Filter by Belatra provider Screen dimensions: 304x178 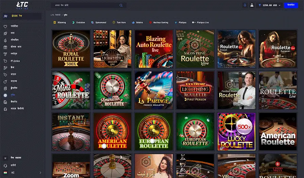tap(137, 22)
